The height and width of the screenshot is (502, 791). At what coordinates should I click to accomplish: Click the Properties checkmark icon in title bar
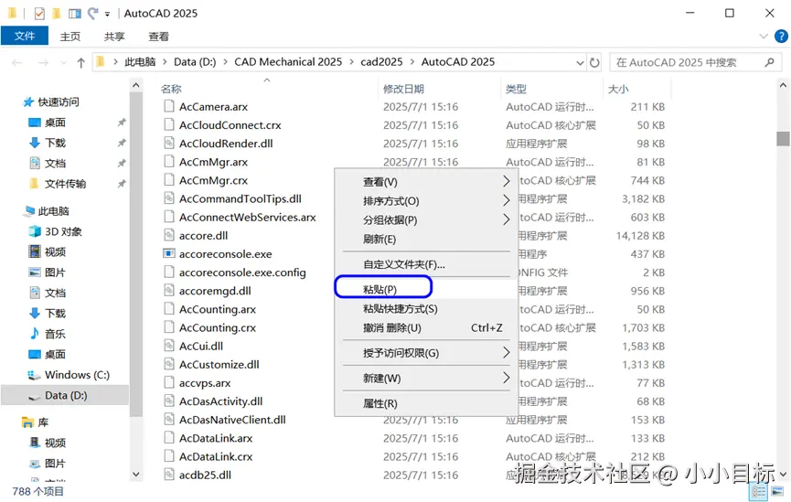tap(38, 14)
